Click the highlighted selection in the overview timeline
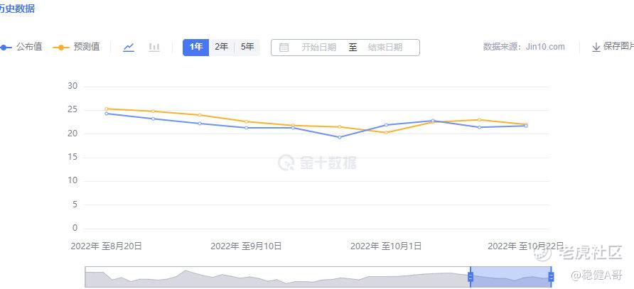The height and width of the screenshot is (289, 634). pyautogui.click(x=510, y=277)
